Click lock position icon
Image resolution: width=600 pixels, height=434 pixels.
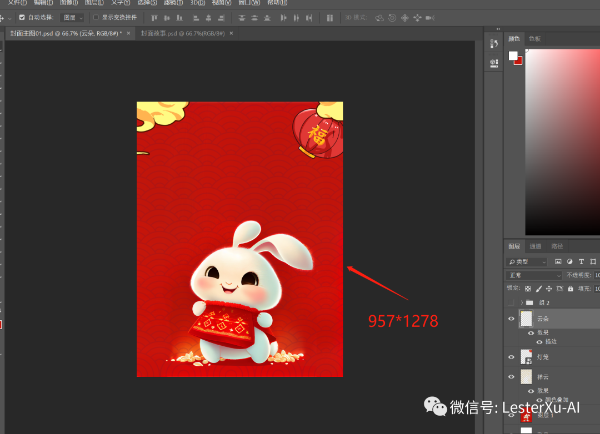549,289
